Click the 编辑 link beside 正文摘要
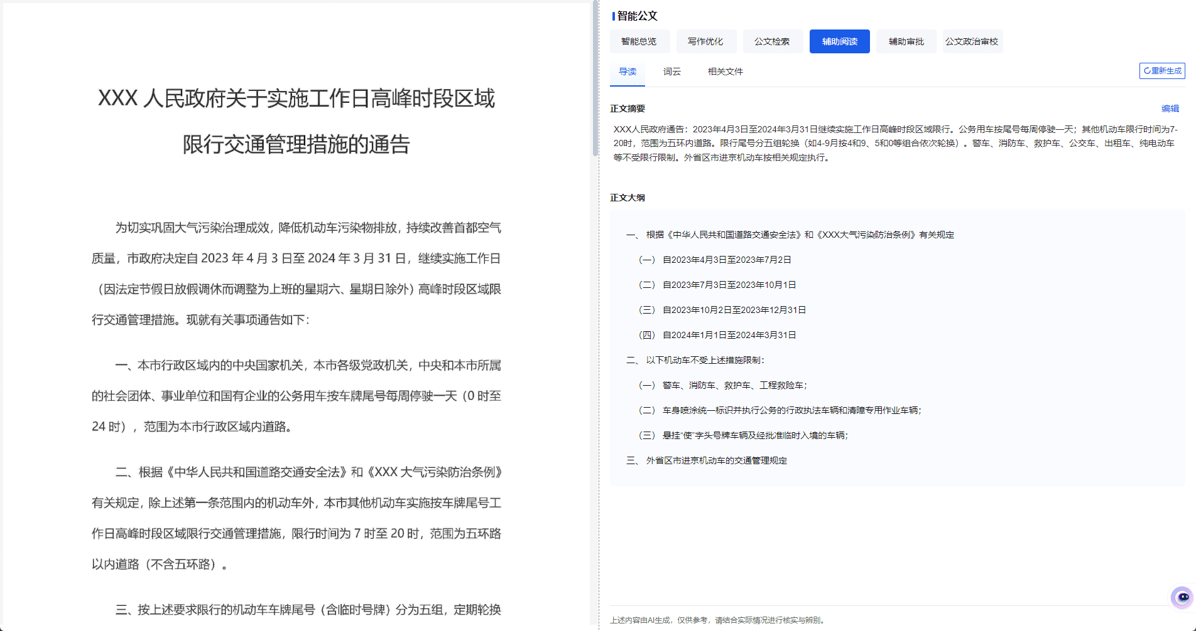The height and width of the screenshot is (631, 1196). (1170, 109)
